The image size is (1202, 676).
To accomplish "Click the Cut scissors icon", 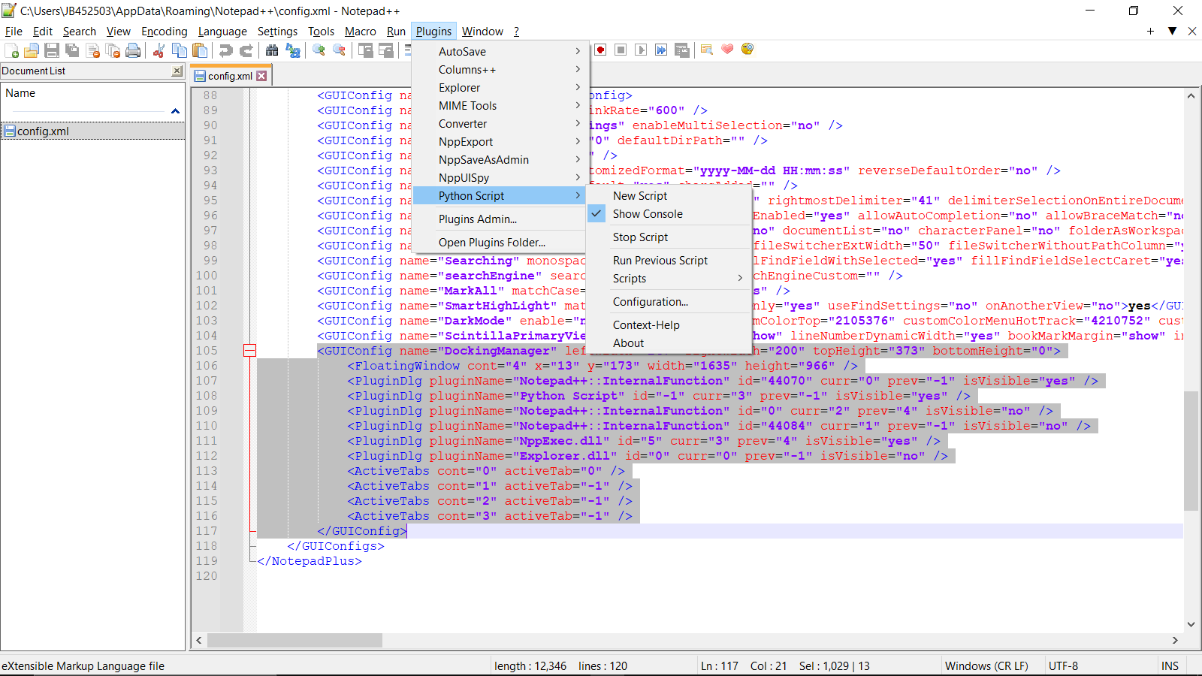I will pos(159,50).
